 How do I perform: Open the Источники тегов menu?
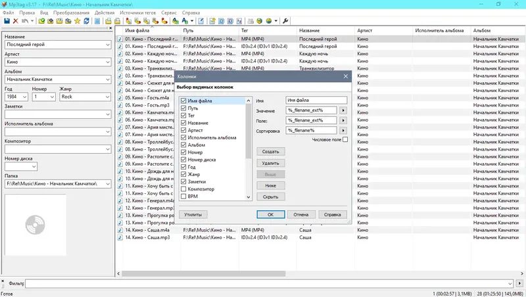coord(138,12)
